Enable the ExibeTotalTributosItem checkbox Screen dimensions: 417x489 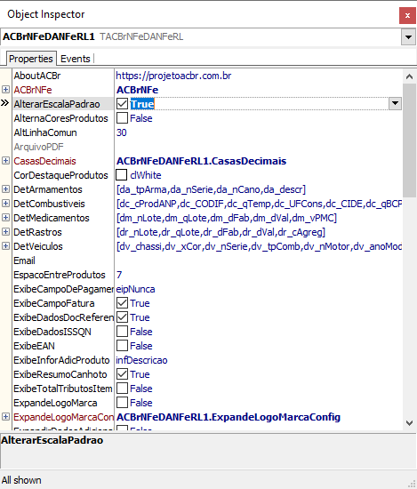122,389
